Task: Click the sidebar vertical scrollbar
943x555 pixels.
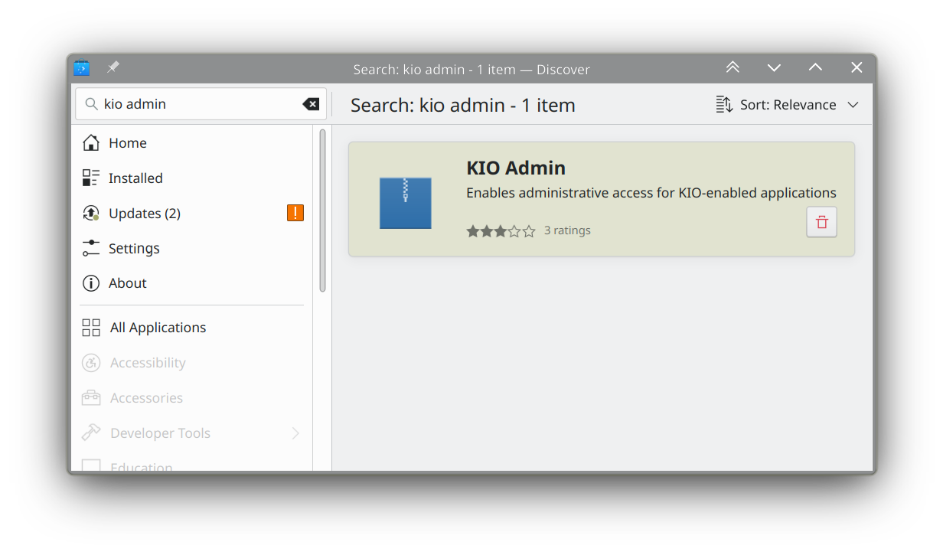Action: pos(323,211)
